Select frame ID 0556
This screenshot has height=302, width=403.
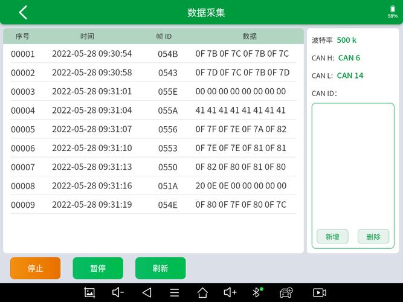[x=168, y=129]
